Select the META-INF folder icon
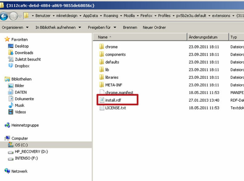The height and width of the screenshot is (181, 244). 101,85
